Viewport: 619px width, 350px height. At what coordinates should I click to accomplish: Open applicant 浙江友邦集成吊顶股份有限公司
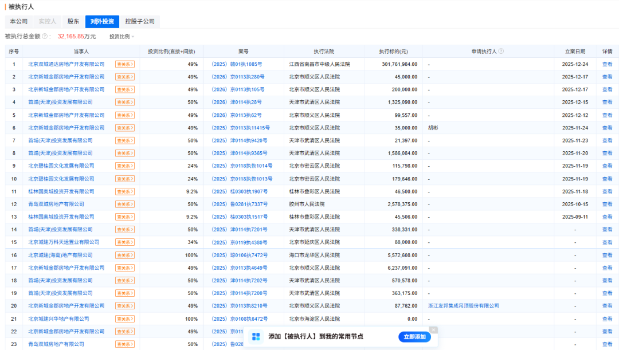[464, 305]
